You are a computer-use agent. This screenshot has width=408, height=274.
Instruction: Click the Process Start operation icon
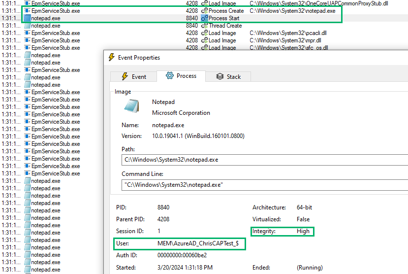click(x=205, y=18)
